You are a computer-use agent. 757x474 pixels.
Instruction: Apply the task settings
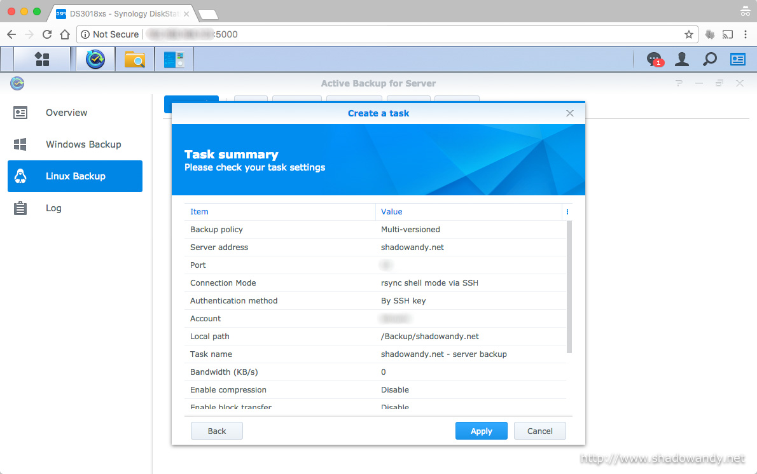(482, 431)
